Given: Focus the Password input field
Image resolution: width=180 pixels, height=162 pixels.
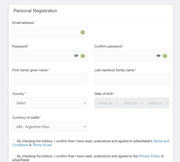Looking at the screenshot, I should coord(50,56).
